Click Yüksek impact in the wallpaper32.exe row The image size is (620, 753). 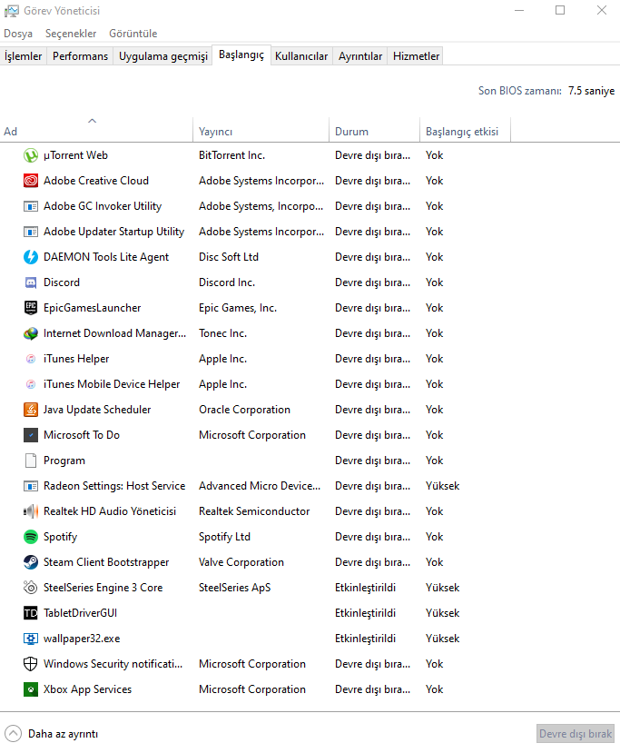click(x=442, y=639)
